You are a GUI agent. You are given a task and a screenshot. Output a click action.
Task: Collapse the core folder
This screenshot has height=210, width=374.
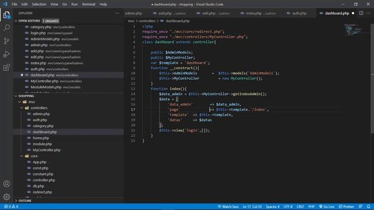pyautogui.click(x=22, y=156)
